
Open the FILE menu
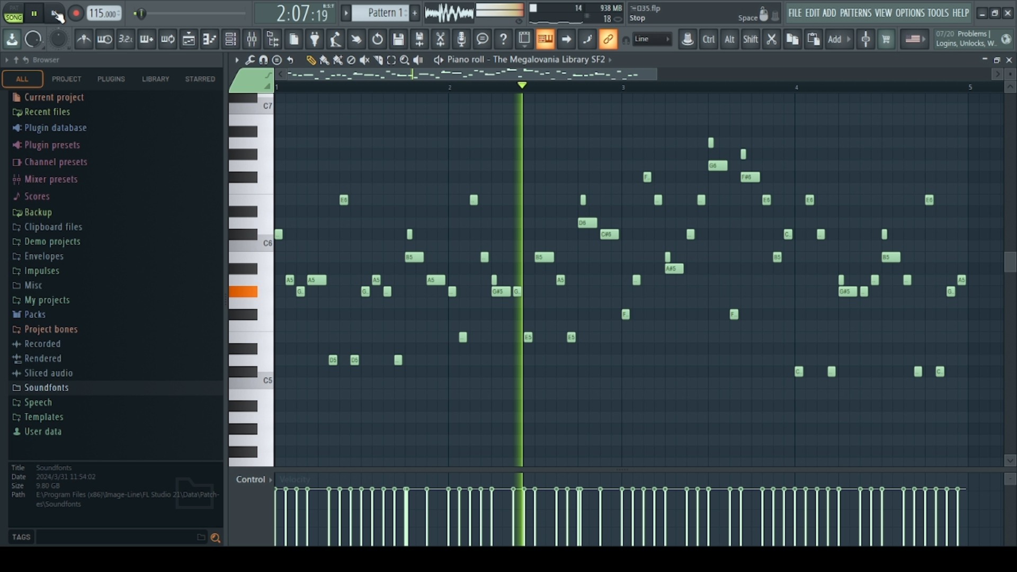[795, 13]
